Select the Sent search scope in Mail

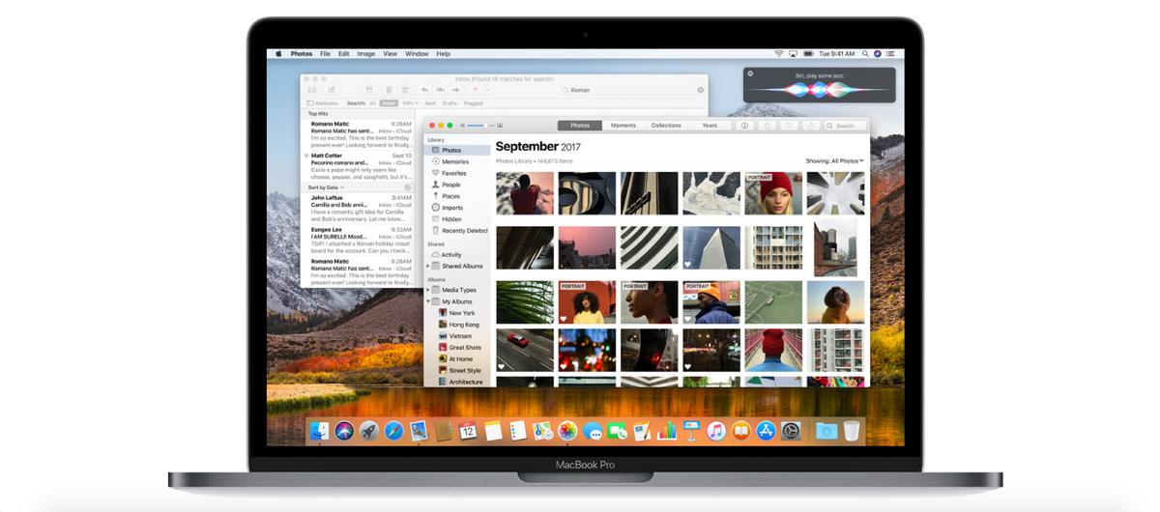(x=429, y=102)
